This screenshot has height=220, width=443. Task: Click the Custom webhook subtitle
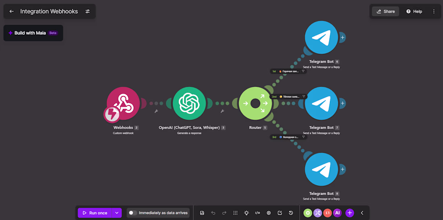123,133
